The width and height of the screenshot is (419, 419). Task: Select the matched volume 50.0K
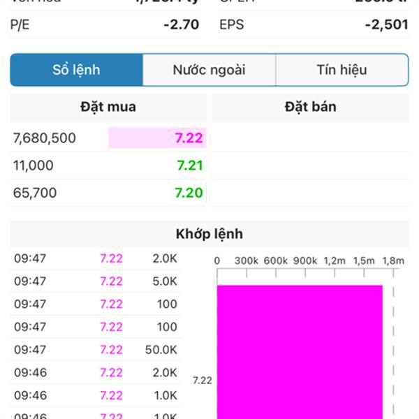pyautogui.click(x=161, y=350)
